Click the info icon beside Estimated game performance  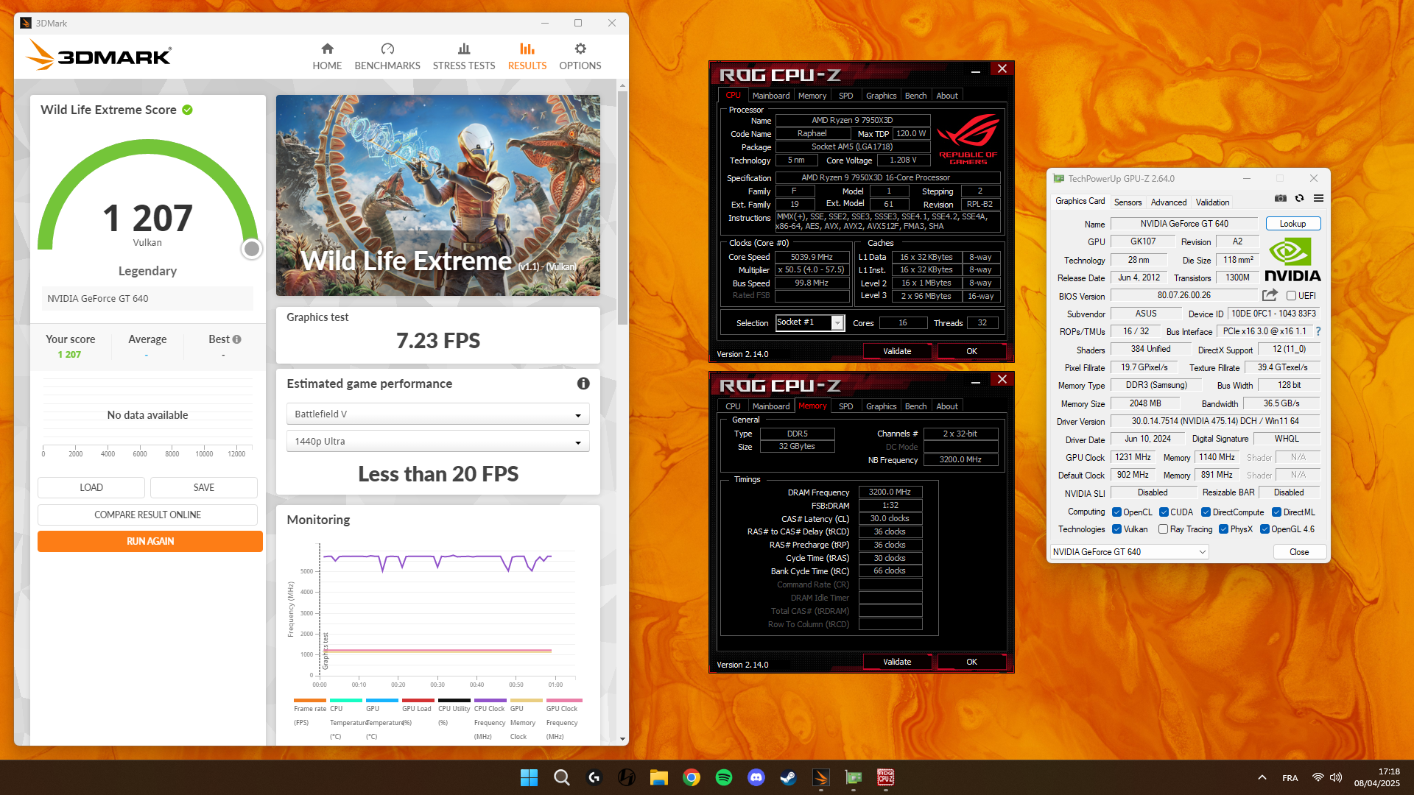pos(583,384)
